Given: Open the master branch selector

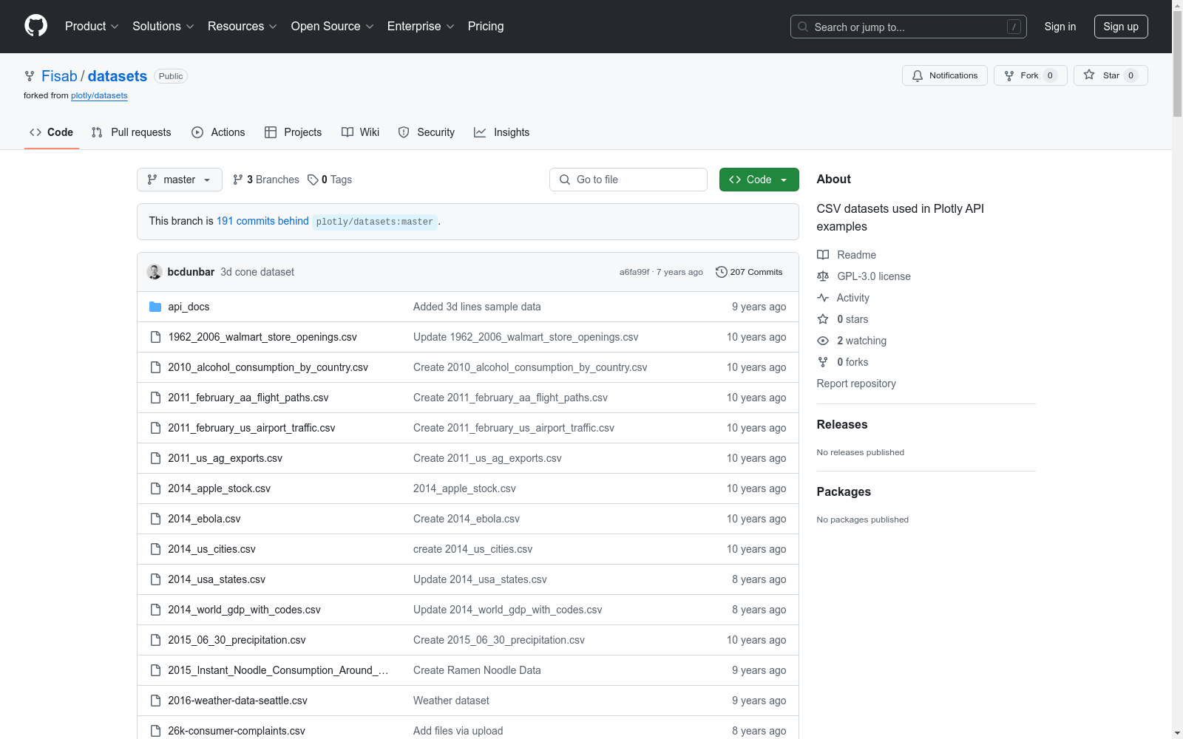Looking at the screenshot, I should [x=180, y=180].
